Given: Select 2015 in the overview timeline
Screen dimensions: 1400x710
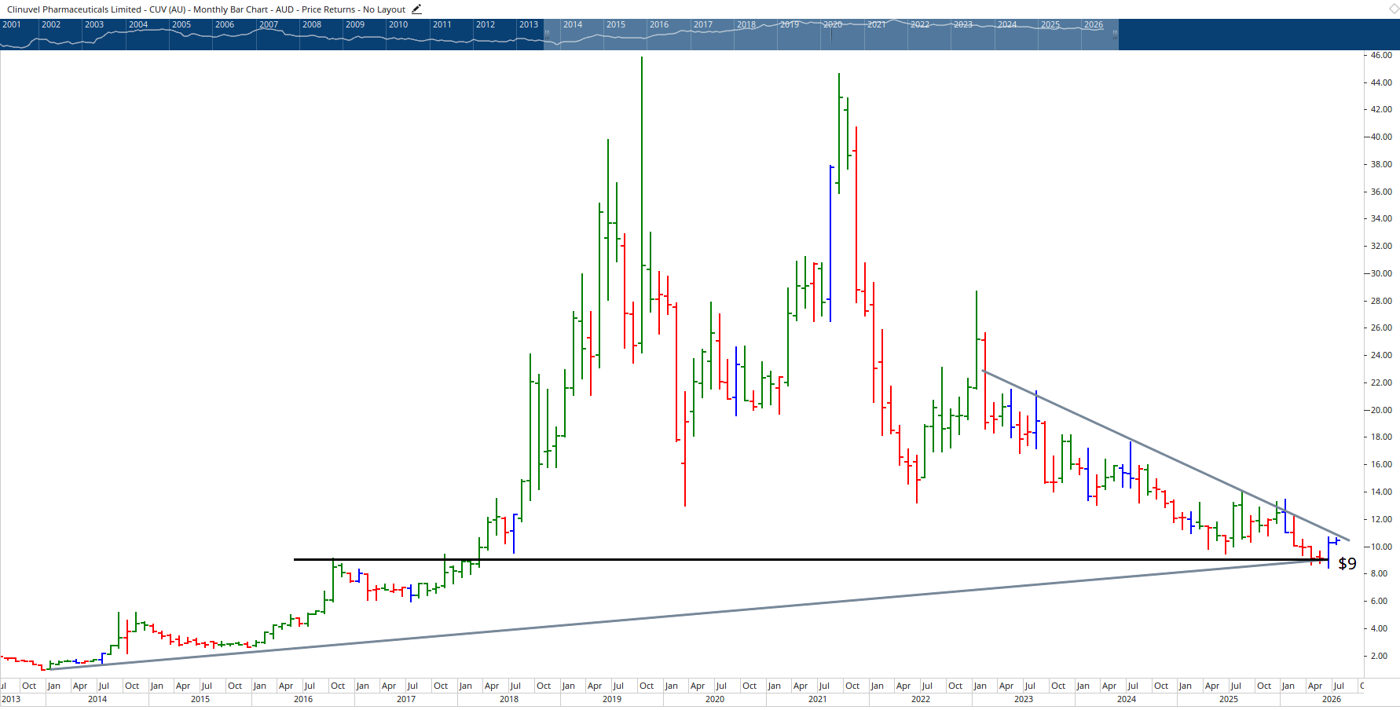Looking at the screenshot, I should coord(616,24).
